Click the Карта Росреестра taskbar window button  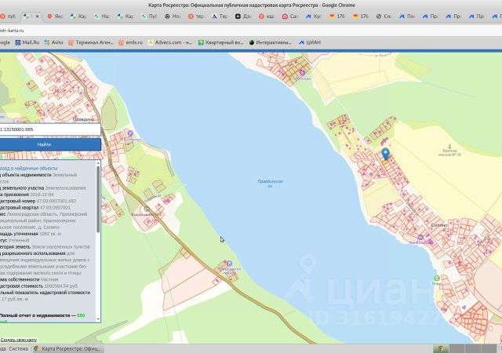click(x=67, y=348)
